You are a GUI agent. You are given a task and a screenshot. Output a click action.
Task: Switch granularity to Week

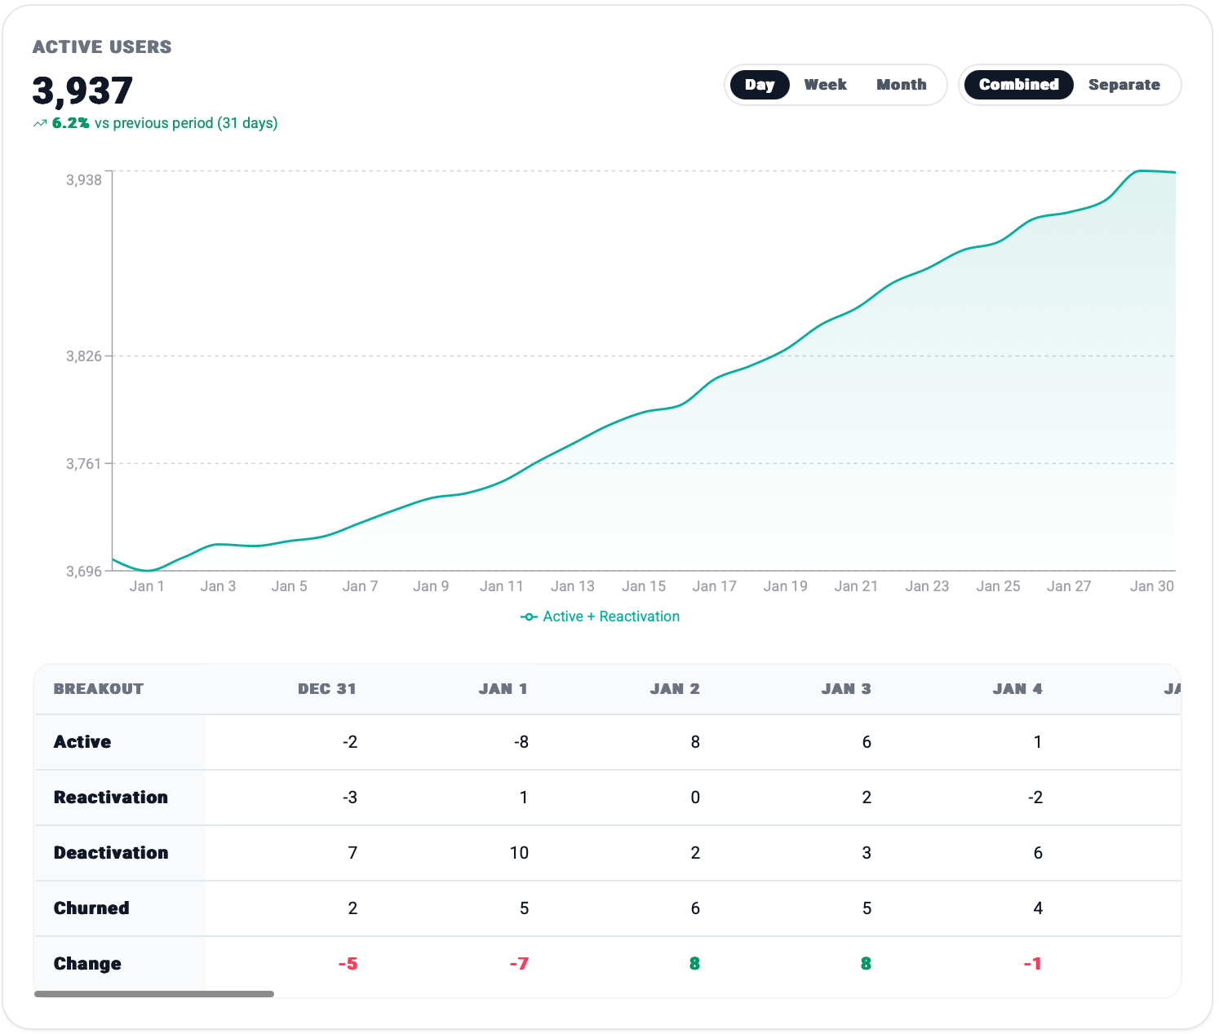point(825,85)
